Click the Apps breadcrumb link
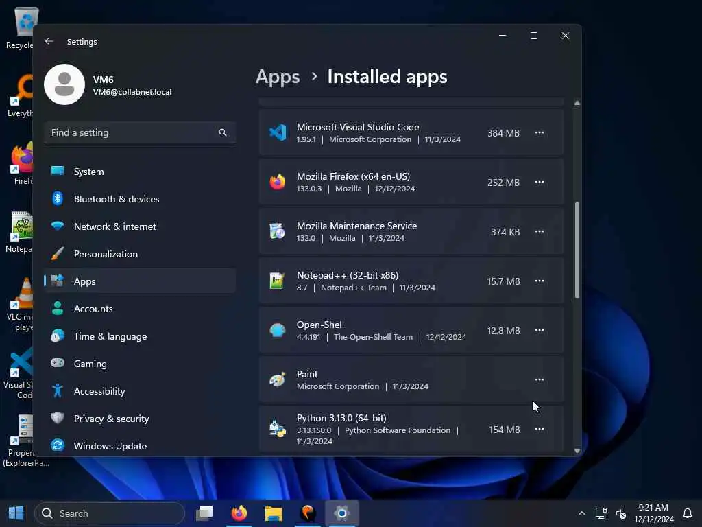This screenshot has height=527, width=702. [x=278, y=77]
